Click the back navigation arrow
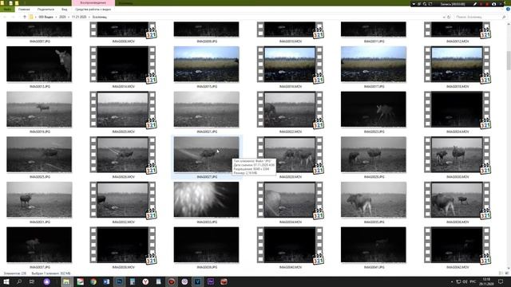This screenshot has width=511, height=287. pyautogui.click(x=5, y=17)
